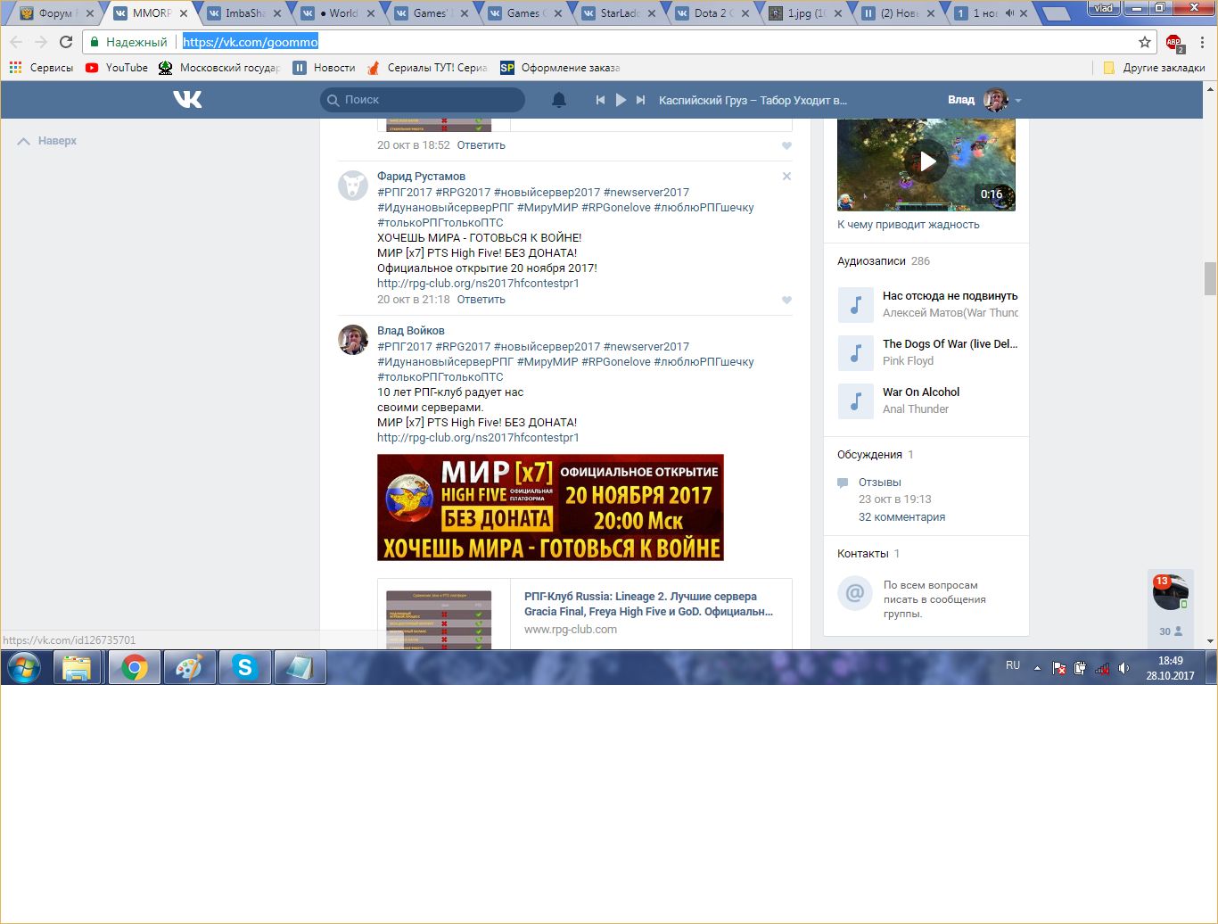The image size is (1218, 924).
Task: Open the Оформление заказа bookmark
Action: (560, 68)
